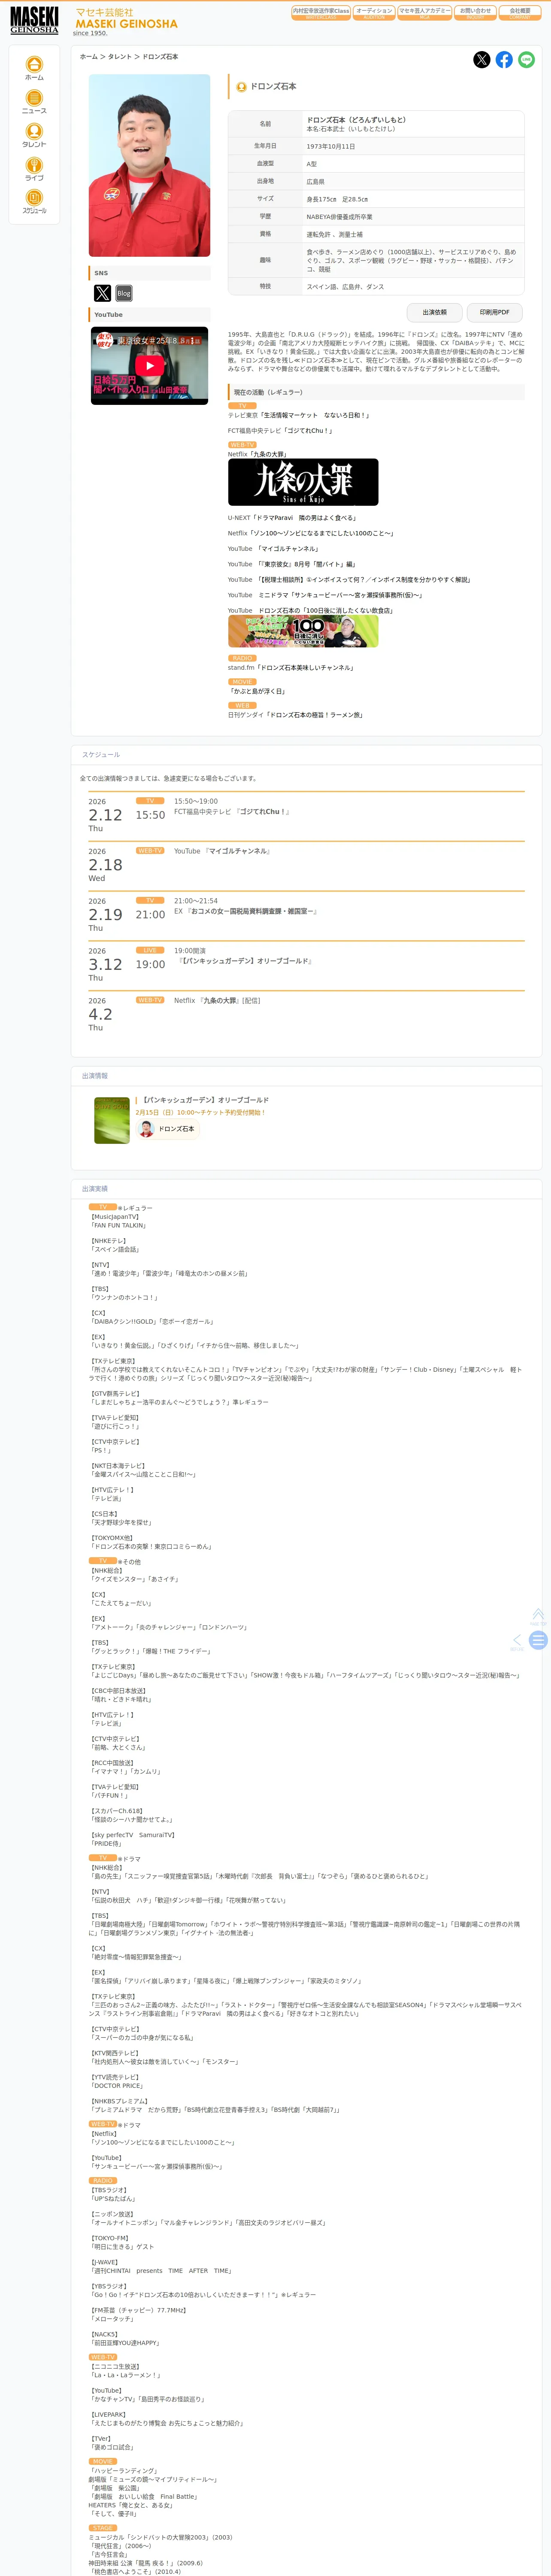Share page on Facebook

click(504, 60)
